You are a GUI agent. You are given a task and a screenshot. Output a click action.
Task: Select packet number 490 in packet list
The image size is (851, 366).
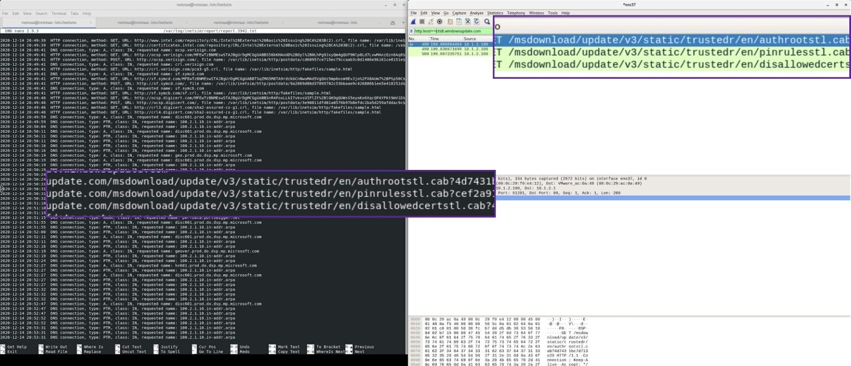[425, 49]
